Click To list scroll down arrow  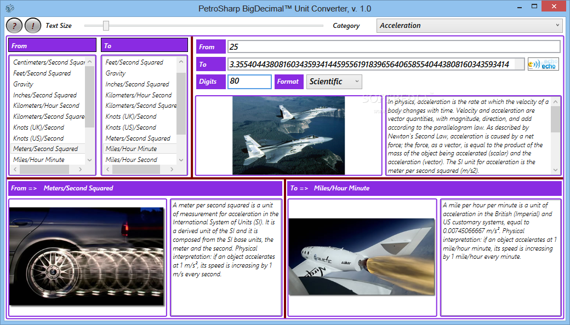[x=181, y=160]
